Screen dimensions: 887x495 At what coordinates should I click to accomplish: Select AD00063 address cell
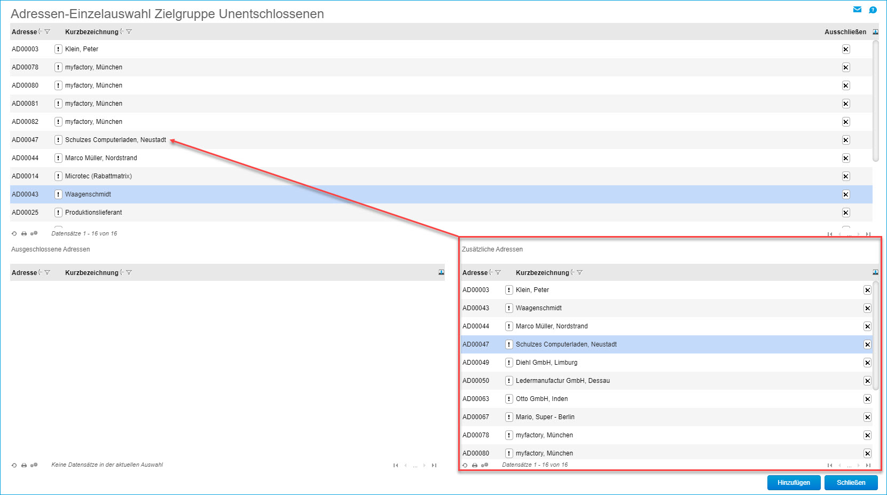(476, 399)
